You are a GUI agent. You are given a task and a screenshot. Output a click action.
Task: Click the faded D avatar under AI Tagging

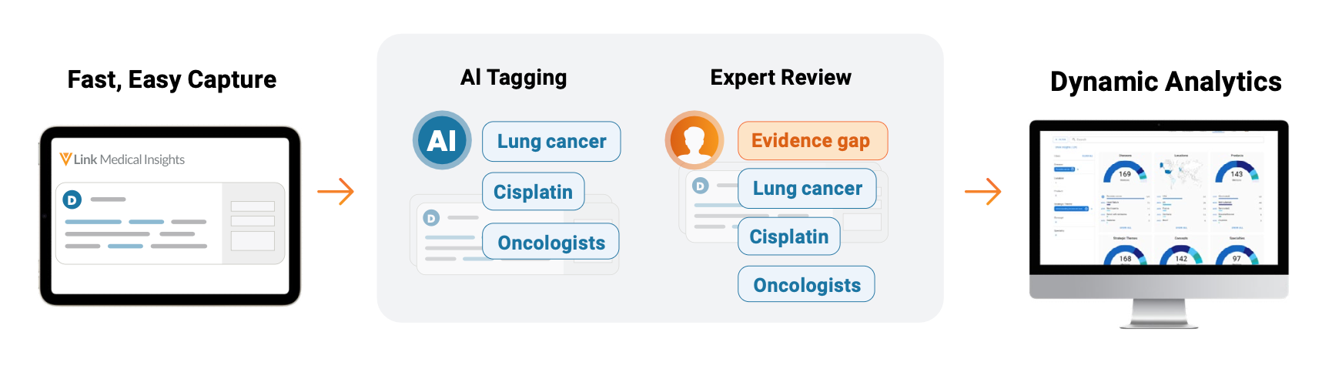click(x=431, y=219)
